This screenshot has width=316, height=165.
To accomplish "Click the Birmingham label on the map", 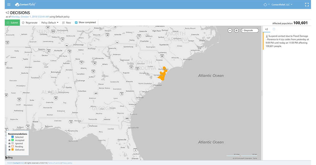I will click(56, 72).
